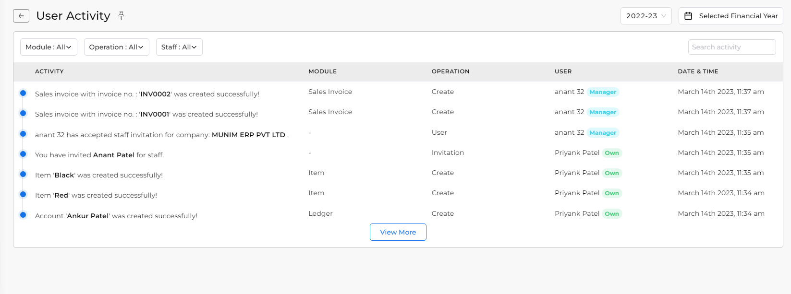Viewport: 791px width, 294px height.
Task: Click timeline dot for Item 'Red' activity
Action: pyautogui.click(x=23, y=194)
